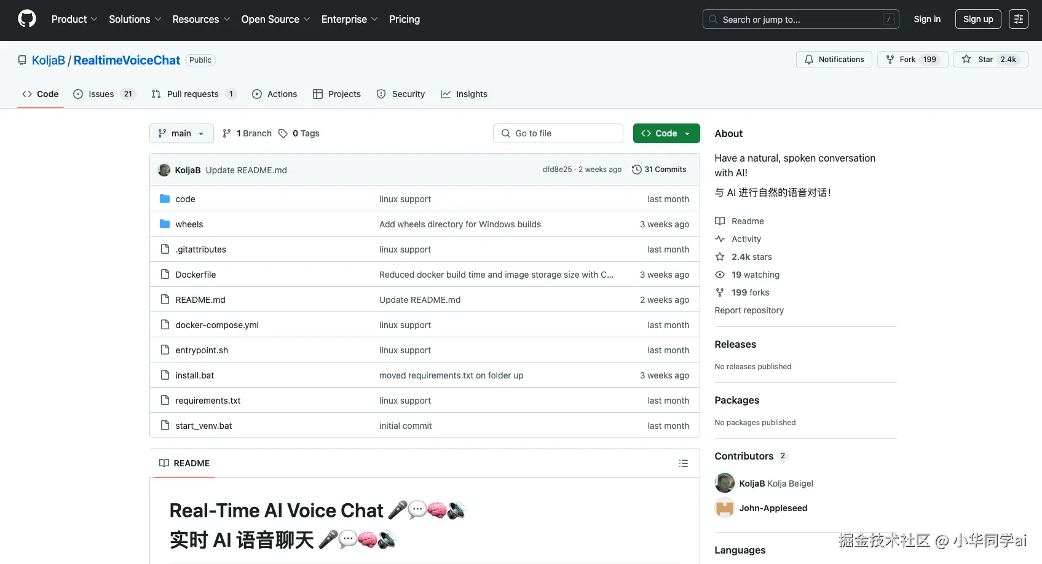This screenshot has width=1042, height=564.
Task: Expand the Solutions menu
Action: point(135,19)
